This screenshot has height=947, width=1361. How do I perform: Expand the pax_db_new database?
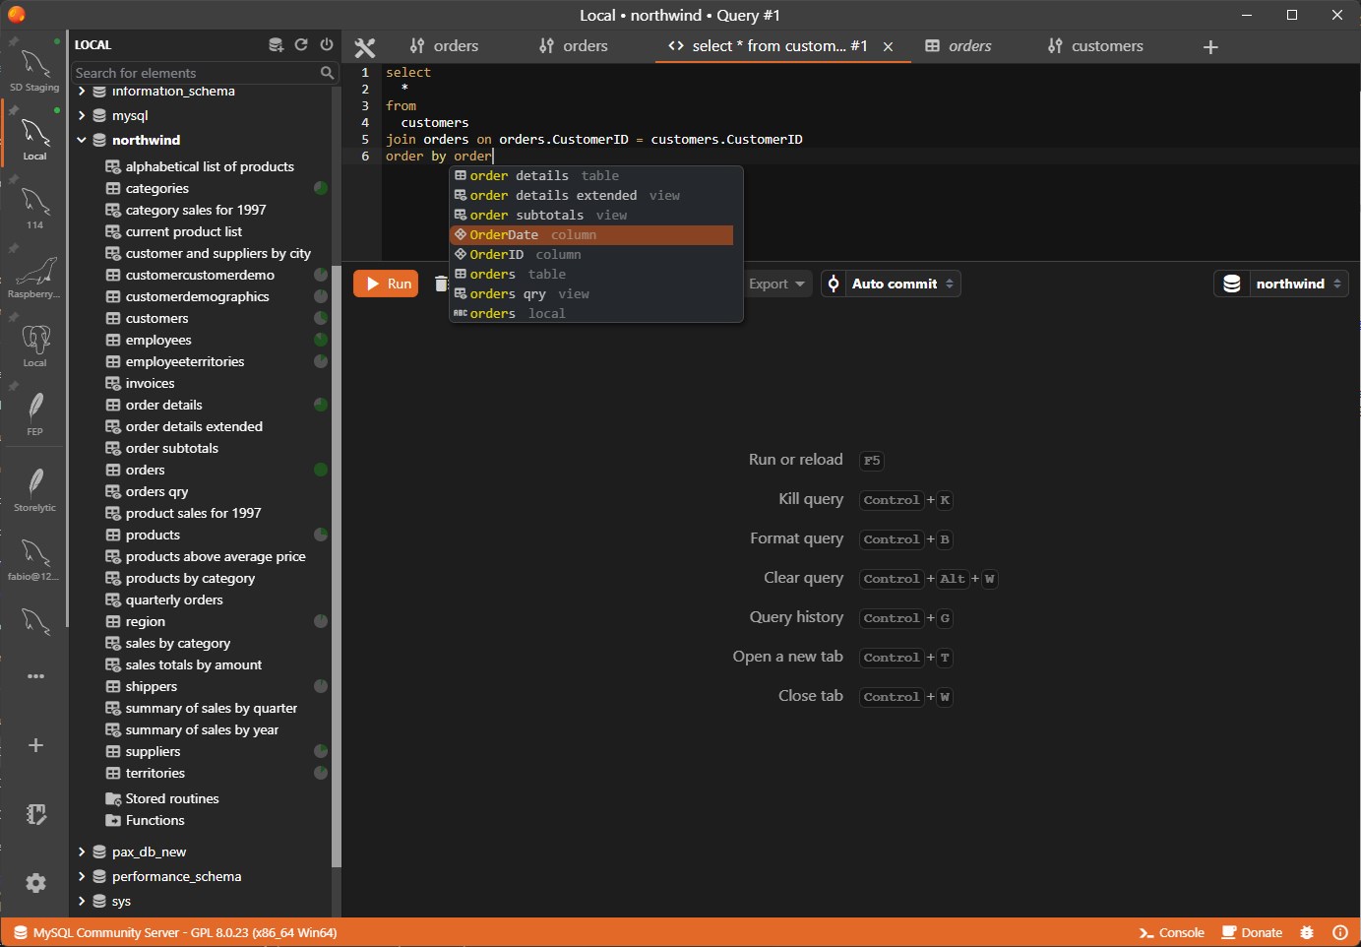(82, 852)
